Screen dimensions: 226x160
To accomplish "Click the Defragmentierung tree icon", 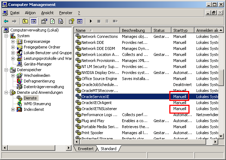I will point(19,81).
